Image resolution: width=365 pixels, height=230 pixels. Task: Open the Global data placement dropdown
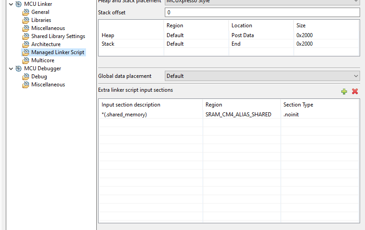[x=262, y=76]
